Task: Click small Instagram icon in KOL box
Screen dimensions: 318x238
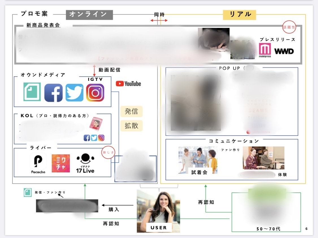Action: click(x=101, y=138)
